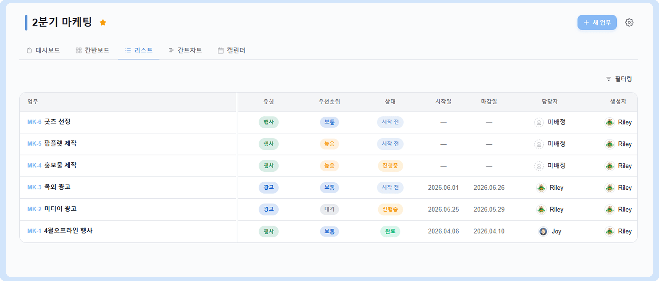Open task MK-5 팜플렛 제작
This screenshot has width=659, height=281.
click(x=52, y=143)
